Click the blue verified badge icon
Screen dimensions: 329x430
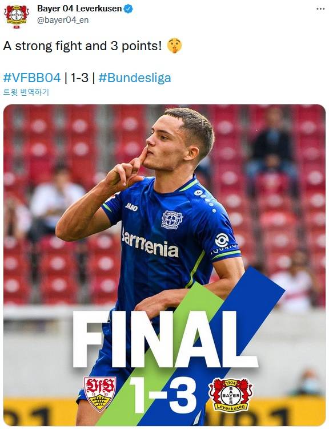tap(129, 9)
